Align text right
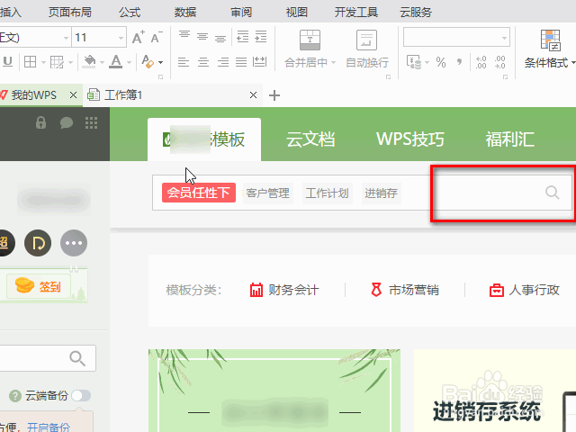576x432 pixels. point(222,62)
